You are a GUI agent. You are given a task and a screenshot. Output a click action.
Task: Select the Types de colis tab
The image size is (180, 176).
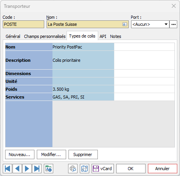[x=82, y=36]
